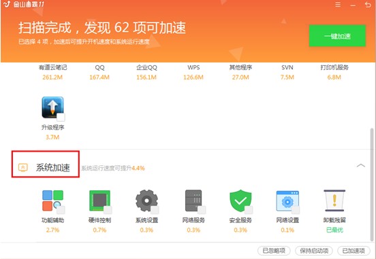Image resolution: width=376 pixels, height=259 pixels.
Task: Click the 网络设置 window gear icon
Action: pos(287,201)
